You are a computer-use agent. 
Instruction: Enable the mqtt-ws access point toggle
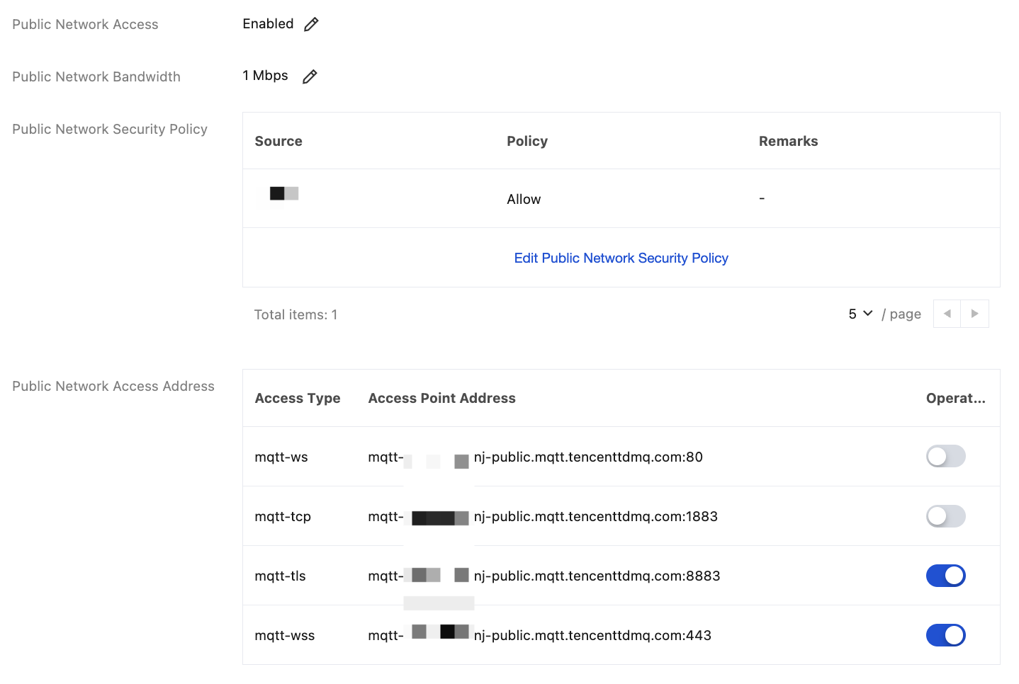click(945, 457)
